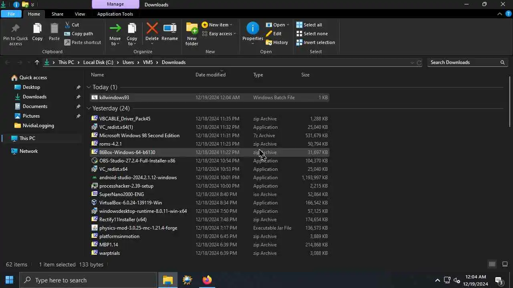
Task: Click Local Disk (C:) in address bar
Action: coord(98,62)
